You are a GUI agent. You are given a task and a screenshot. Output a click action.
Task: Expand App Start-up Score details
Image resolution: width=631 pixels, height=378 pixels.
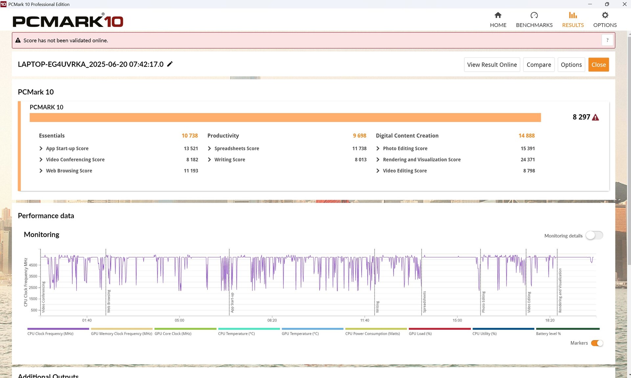41,148
